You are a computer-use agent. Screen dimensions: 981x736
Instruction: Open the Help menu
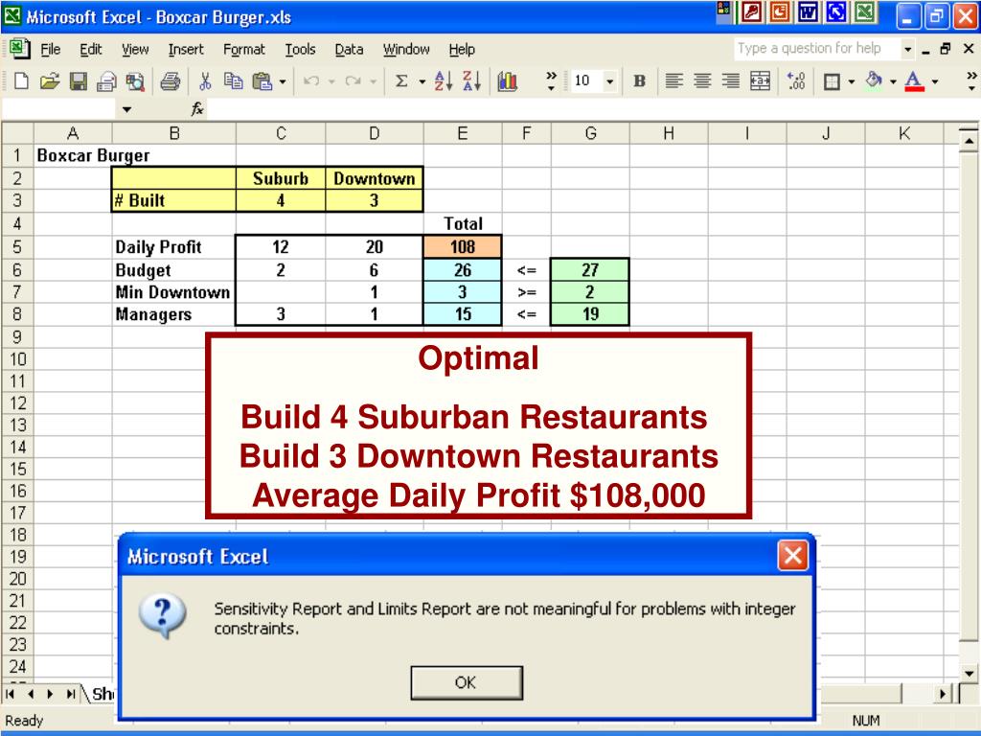462,50
